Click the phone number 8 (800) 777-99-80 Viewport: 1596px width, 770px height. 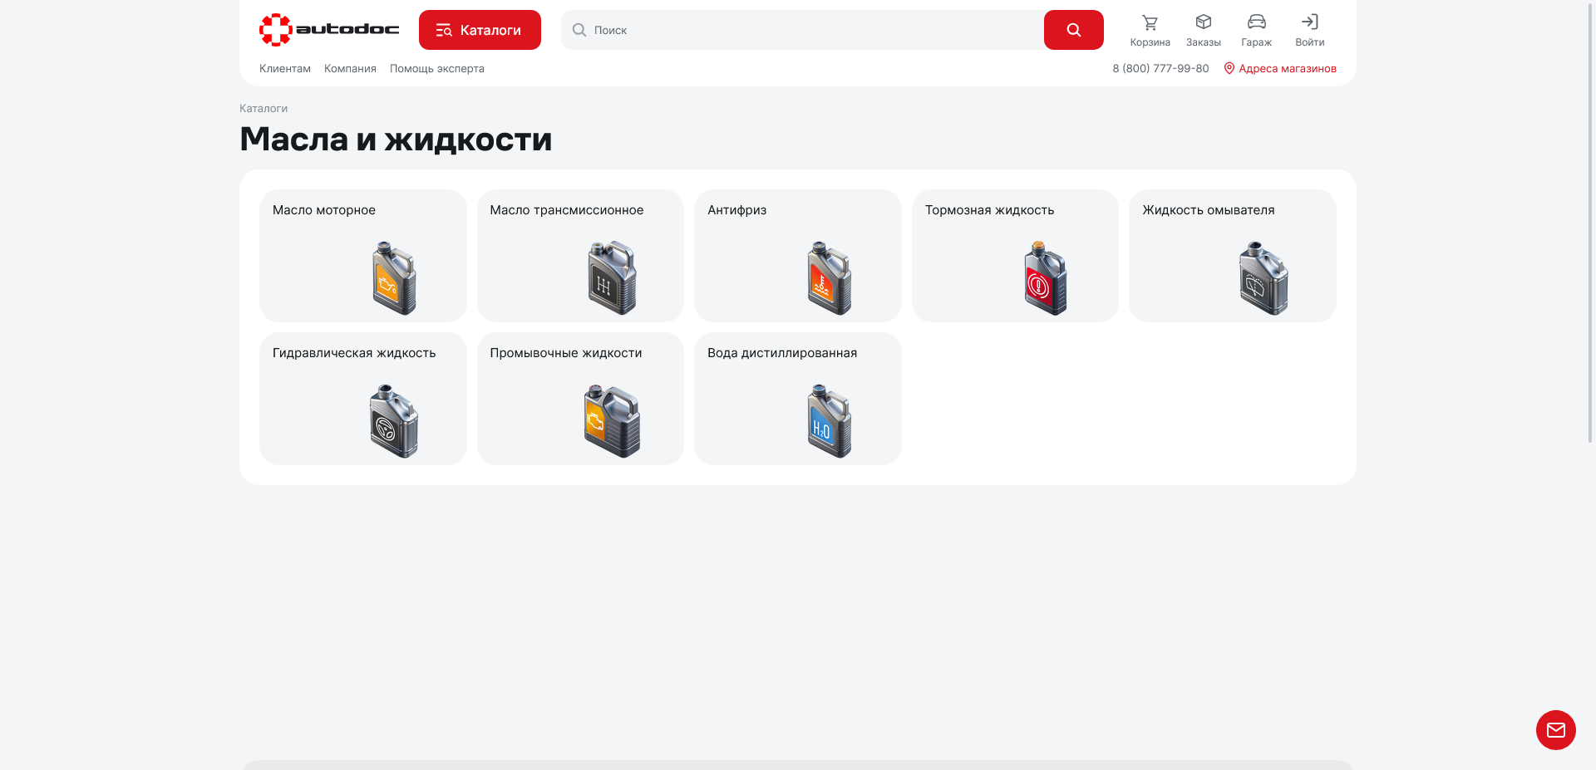[x=1160, y=69]
